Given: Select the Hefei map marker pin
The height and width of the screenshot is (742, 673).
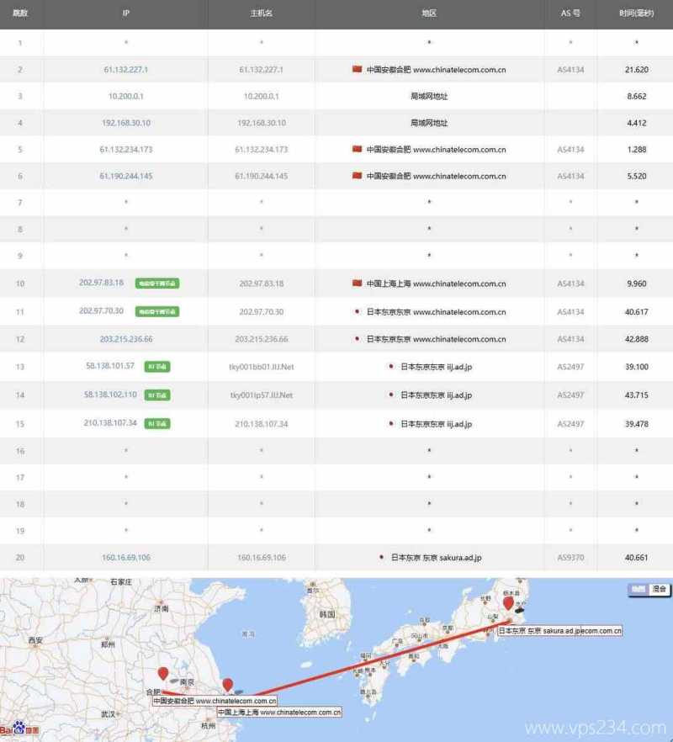Looking at the screenshot, I should click(x=162, y=674).
